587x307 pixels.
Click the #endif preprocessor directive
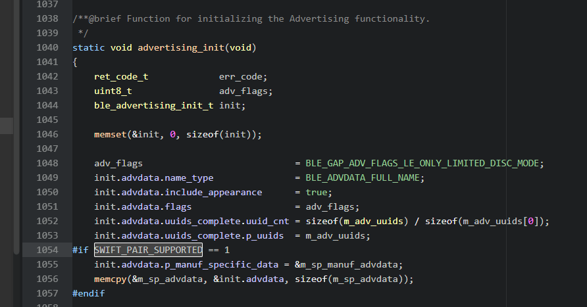(88, 293)
